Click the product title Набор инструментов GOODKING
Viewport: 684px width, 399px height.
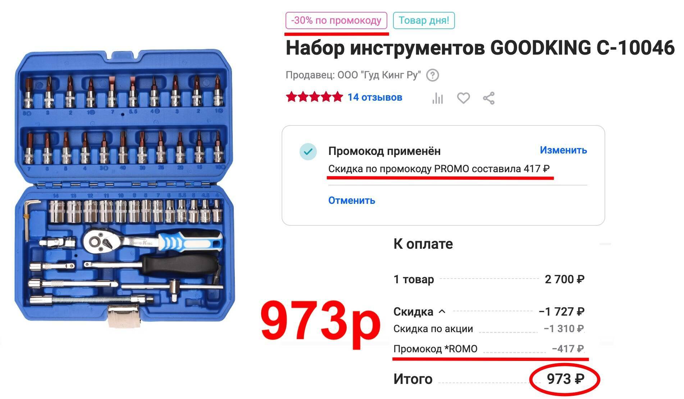[x=480, y=48]
